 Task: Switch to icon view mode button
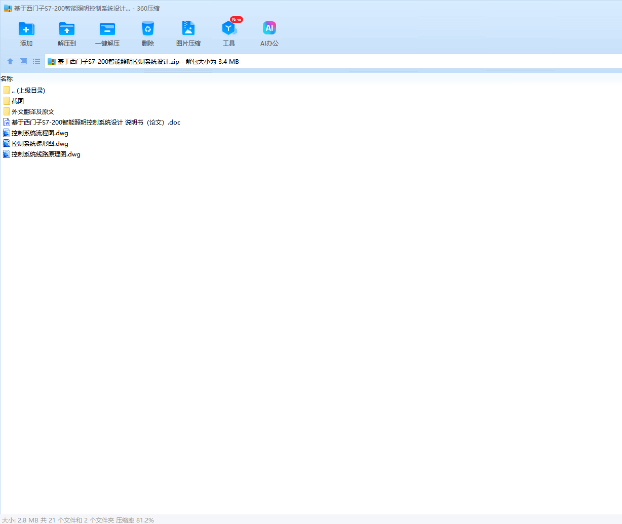(x=23, y=61)
